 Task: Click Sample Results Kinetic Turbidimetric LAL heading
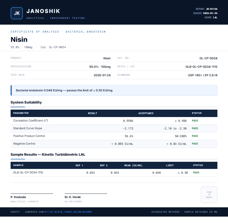[x=48, y=154]
